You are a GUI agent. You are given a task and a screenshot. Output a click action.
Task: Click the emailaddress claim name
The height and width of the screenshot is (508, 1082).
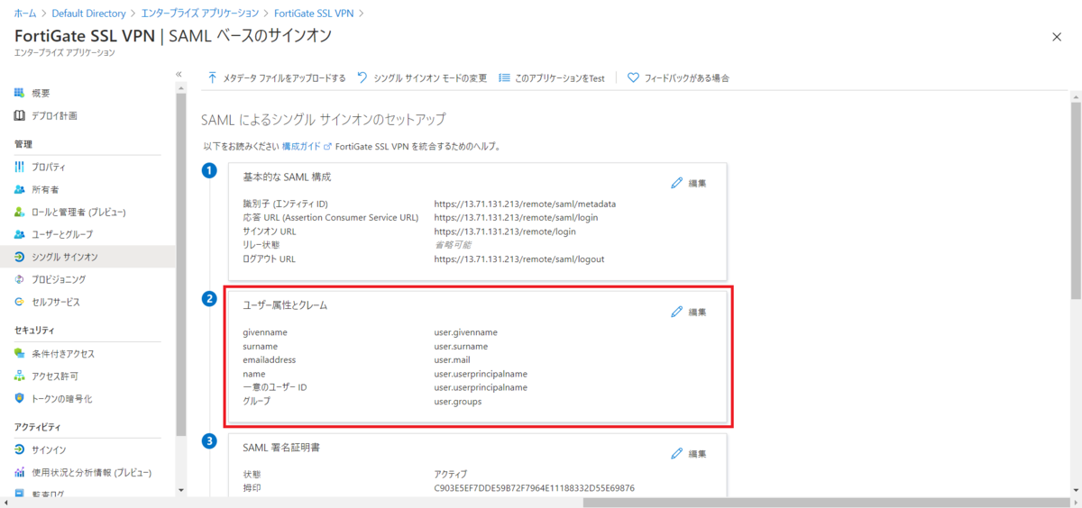click(x=269, y=359)
